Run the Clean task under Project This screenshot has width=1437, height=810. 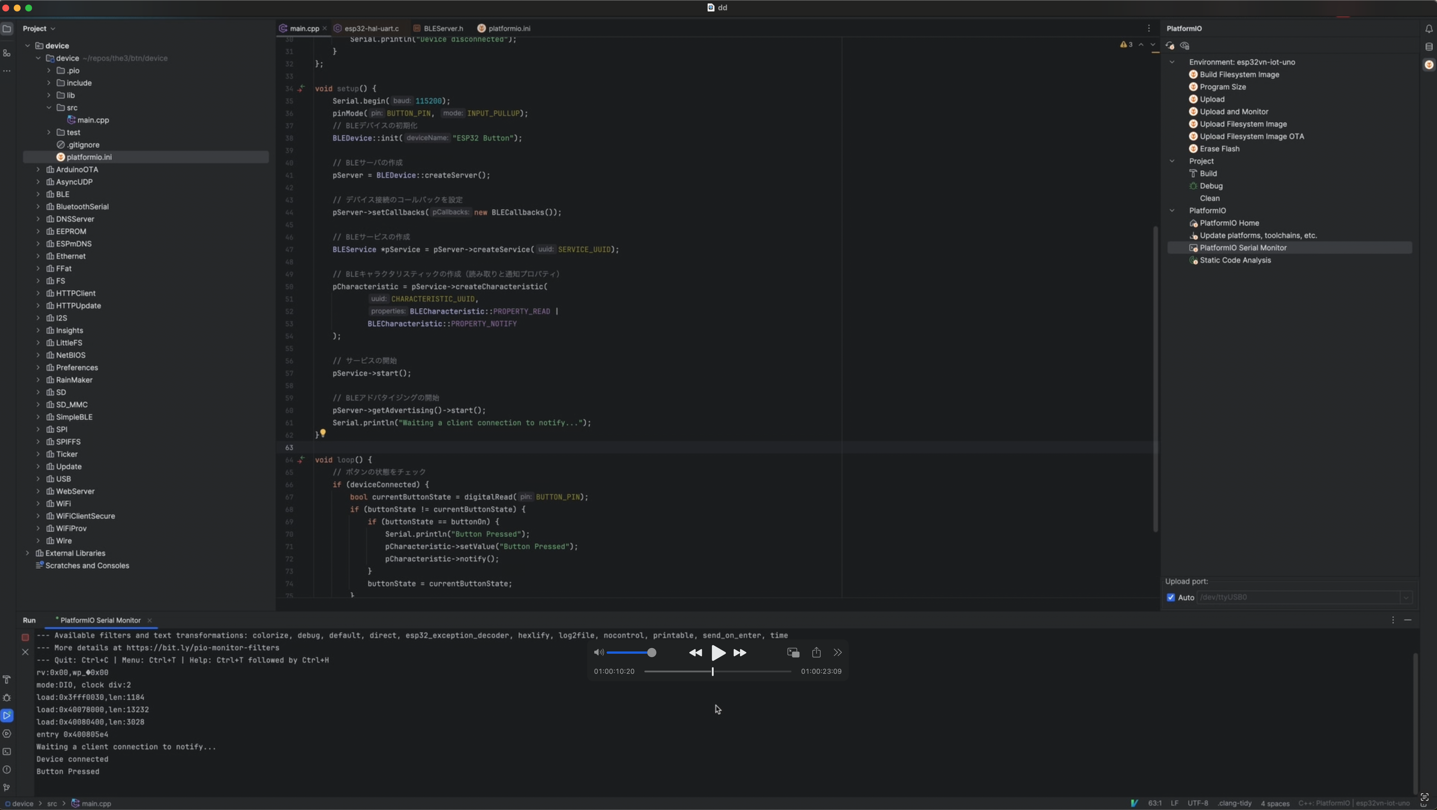point(1209,198)
